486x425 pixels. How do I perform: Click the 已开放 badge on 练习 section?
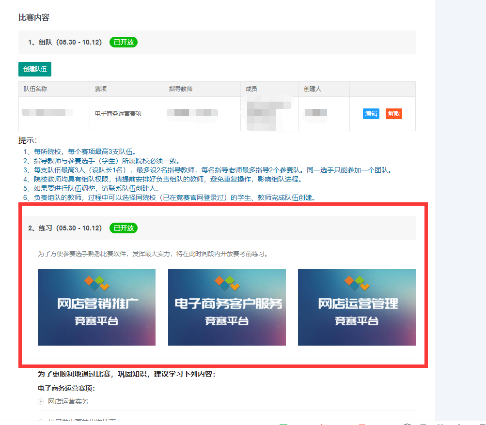point(124,228)
